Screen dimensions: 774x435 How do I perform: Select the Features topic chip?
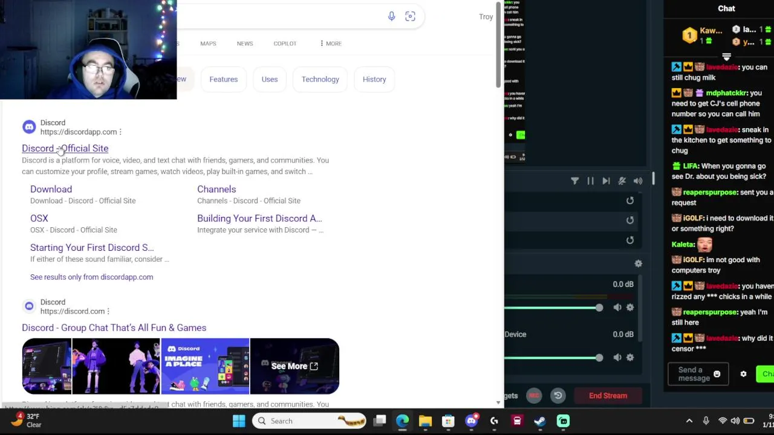(223, 79)
